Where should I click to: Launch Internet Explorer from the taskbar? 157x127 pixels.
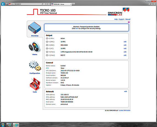pos(16,125)
